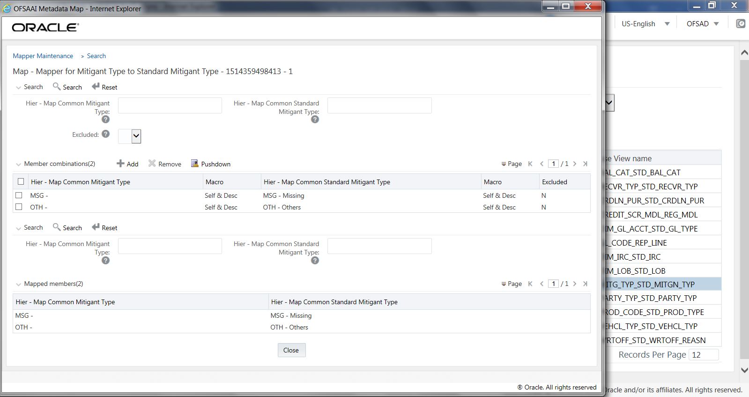Click Records Per Page field in background window
This screenshot has width=749, height=397.
tap(704, 355)
